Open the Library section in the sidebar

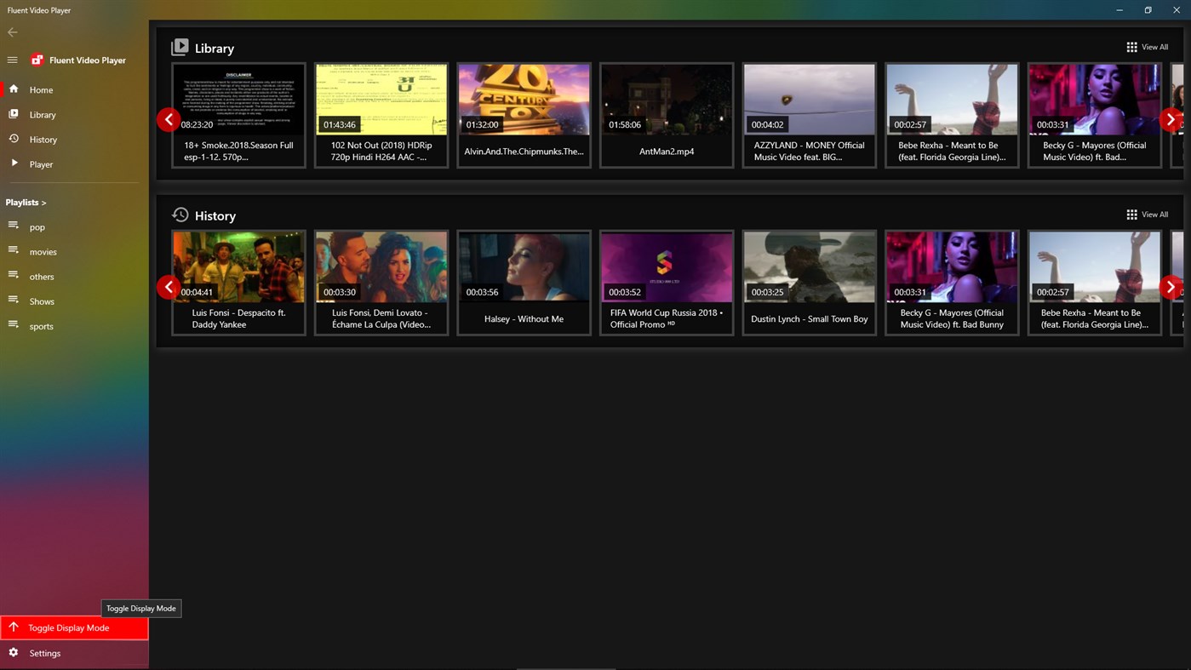tap(41, 114)
